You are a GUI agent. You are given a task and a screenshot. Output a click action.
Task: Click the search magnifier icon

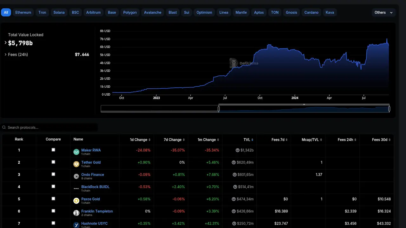[4, 127]
